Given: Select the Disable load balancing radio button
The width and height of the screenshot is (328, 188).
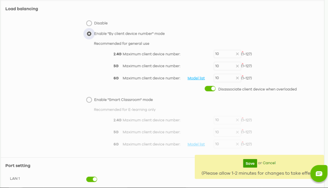Looking at the screenshot, I should point(89,23).
